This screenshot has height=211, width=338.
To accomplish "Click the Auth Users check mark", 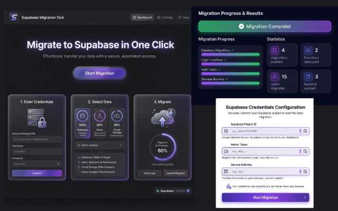I will tap(219, 69).
